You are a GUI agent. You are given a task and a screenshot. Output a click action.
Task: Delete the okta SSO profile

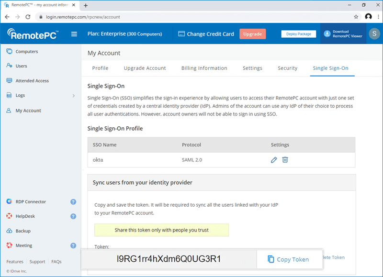[x=285, y=160]
